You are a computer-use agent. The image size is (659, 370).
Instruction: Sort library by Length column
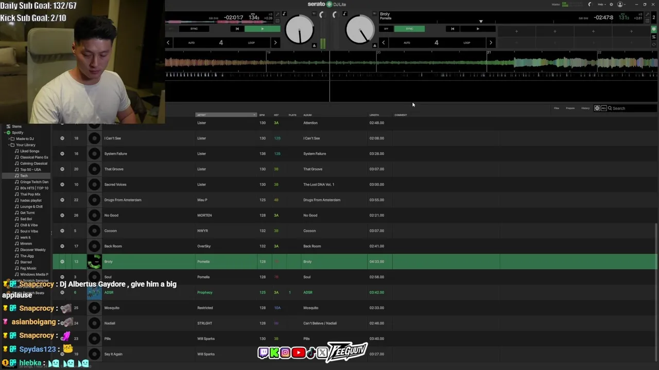pyautogui.click(x=374, y=115)
